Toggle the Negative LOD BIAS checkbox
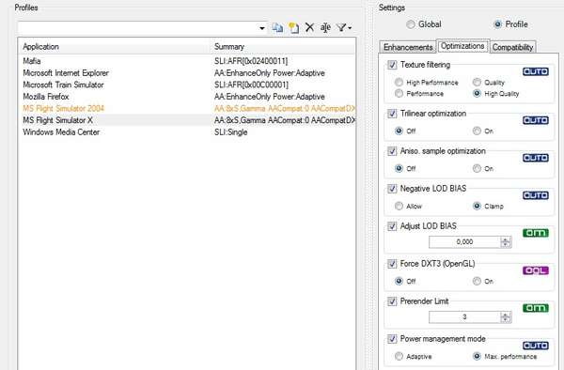This screenshot has width=564, height=370. 392,189
